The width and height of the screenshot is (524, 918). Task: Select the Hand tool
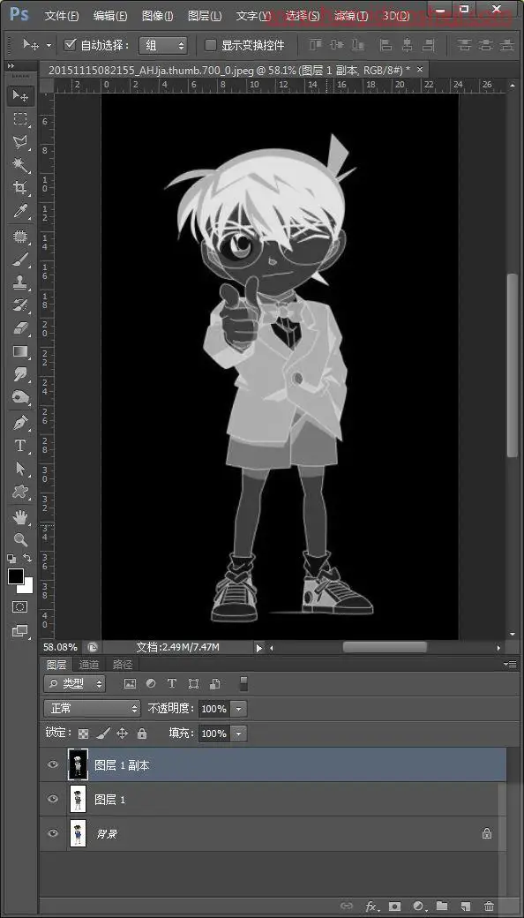(x=20, y=517)
